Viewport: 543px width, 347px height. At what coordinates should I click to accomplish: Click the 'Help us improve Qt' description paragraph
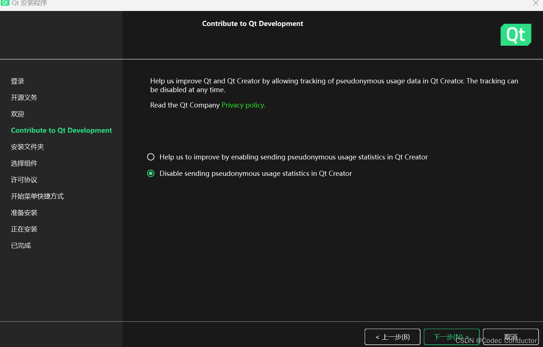pyautogui.click(x=334, y=85)
